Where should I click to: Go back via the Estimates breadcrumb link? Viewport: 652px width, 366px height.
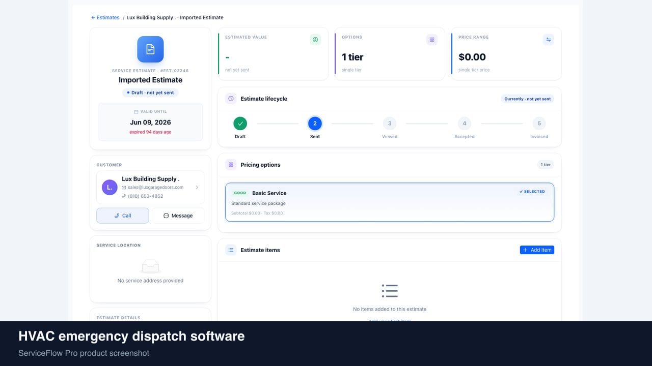tap(105, 17)
